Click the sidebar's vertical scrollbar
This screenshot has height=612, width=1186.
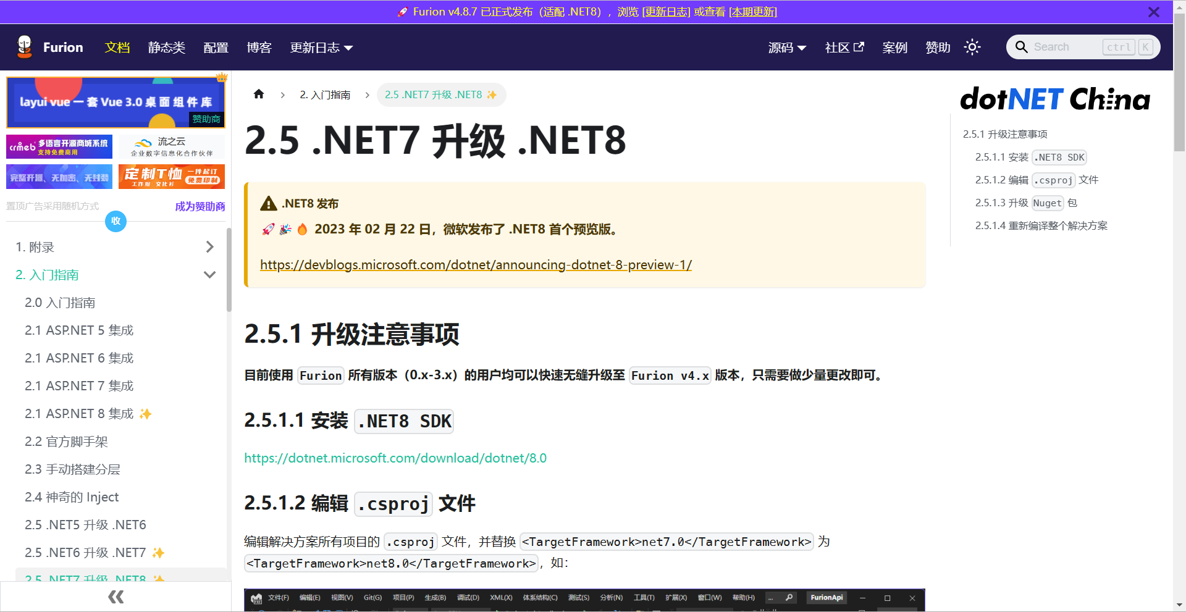point(229,270)
